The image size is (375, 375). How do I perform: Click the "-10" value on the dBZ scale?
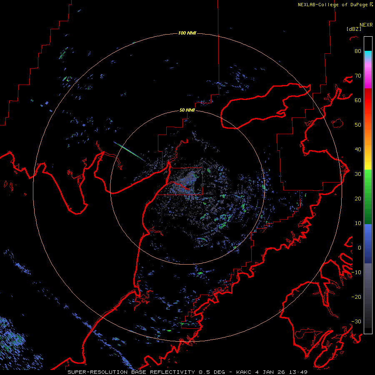[356, 272]
